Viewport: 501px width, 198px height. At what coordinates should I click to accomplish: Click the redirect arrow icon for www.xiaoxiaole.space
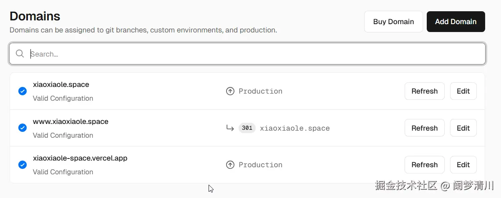[x=230, y=128]
